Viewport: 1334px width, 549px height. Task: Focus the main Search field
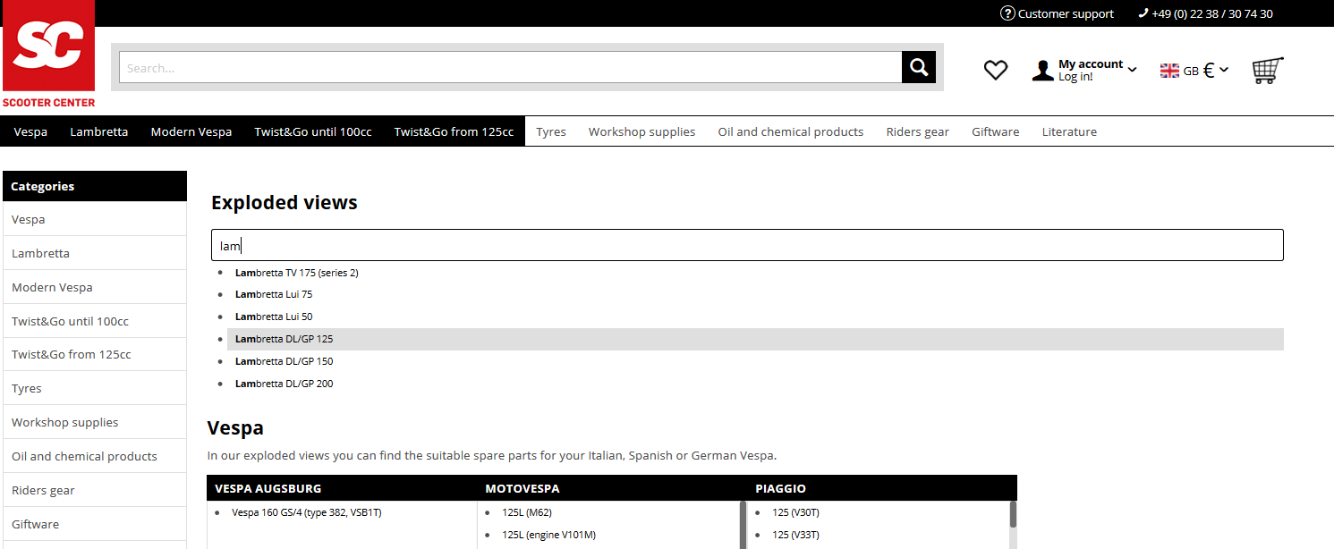[x=510, y=67]
